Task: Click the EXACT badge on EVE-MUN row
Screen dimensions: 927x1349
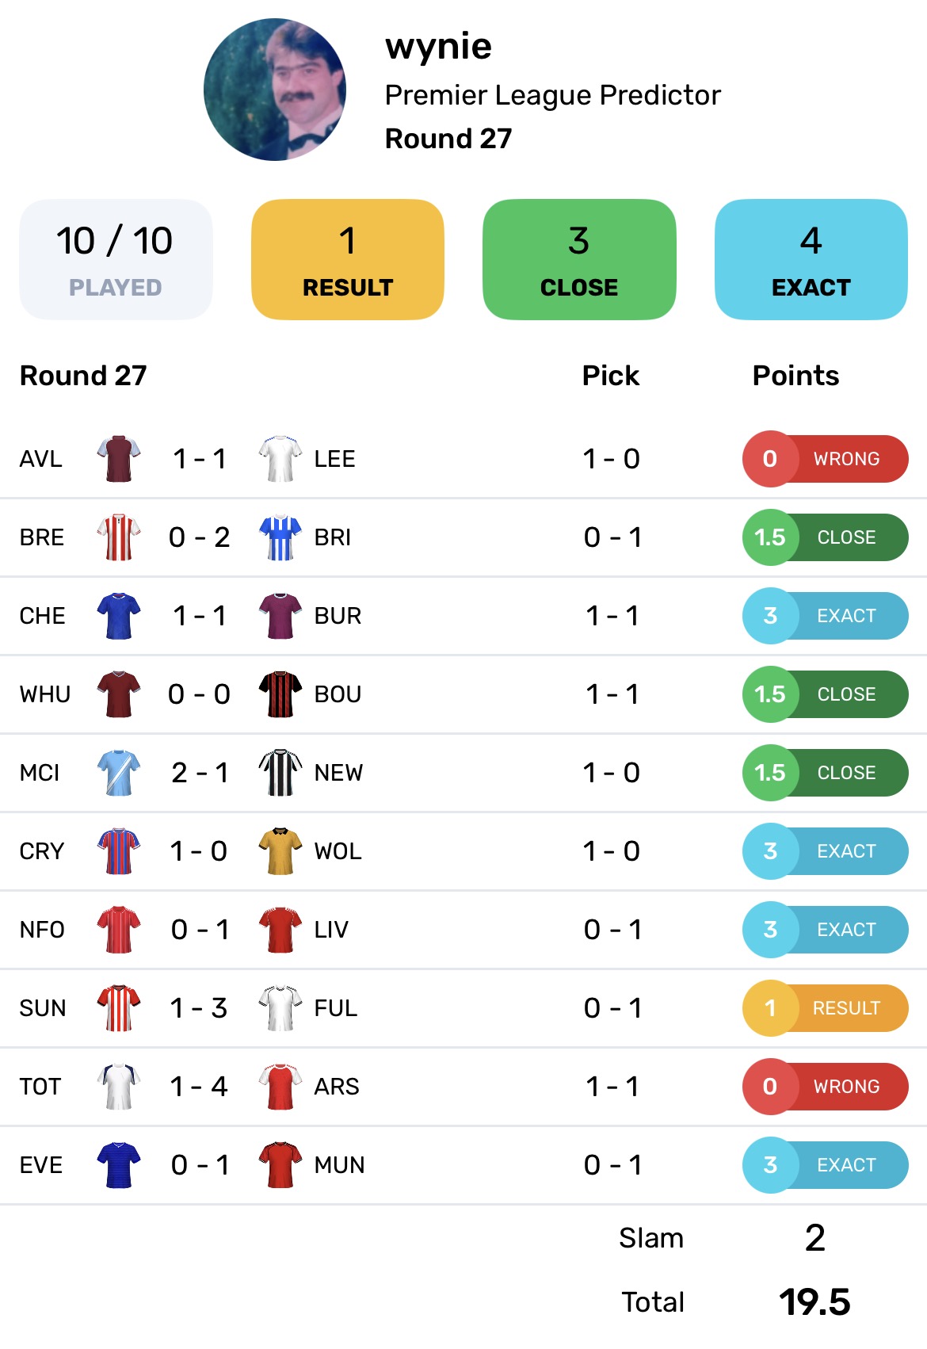Action: tap(825, 1165)
